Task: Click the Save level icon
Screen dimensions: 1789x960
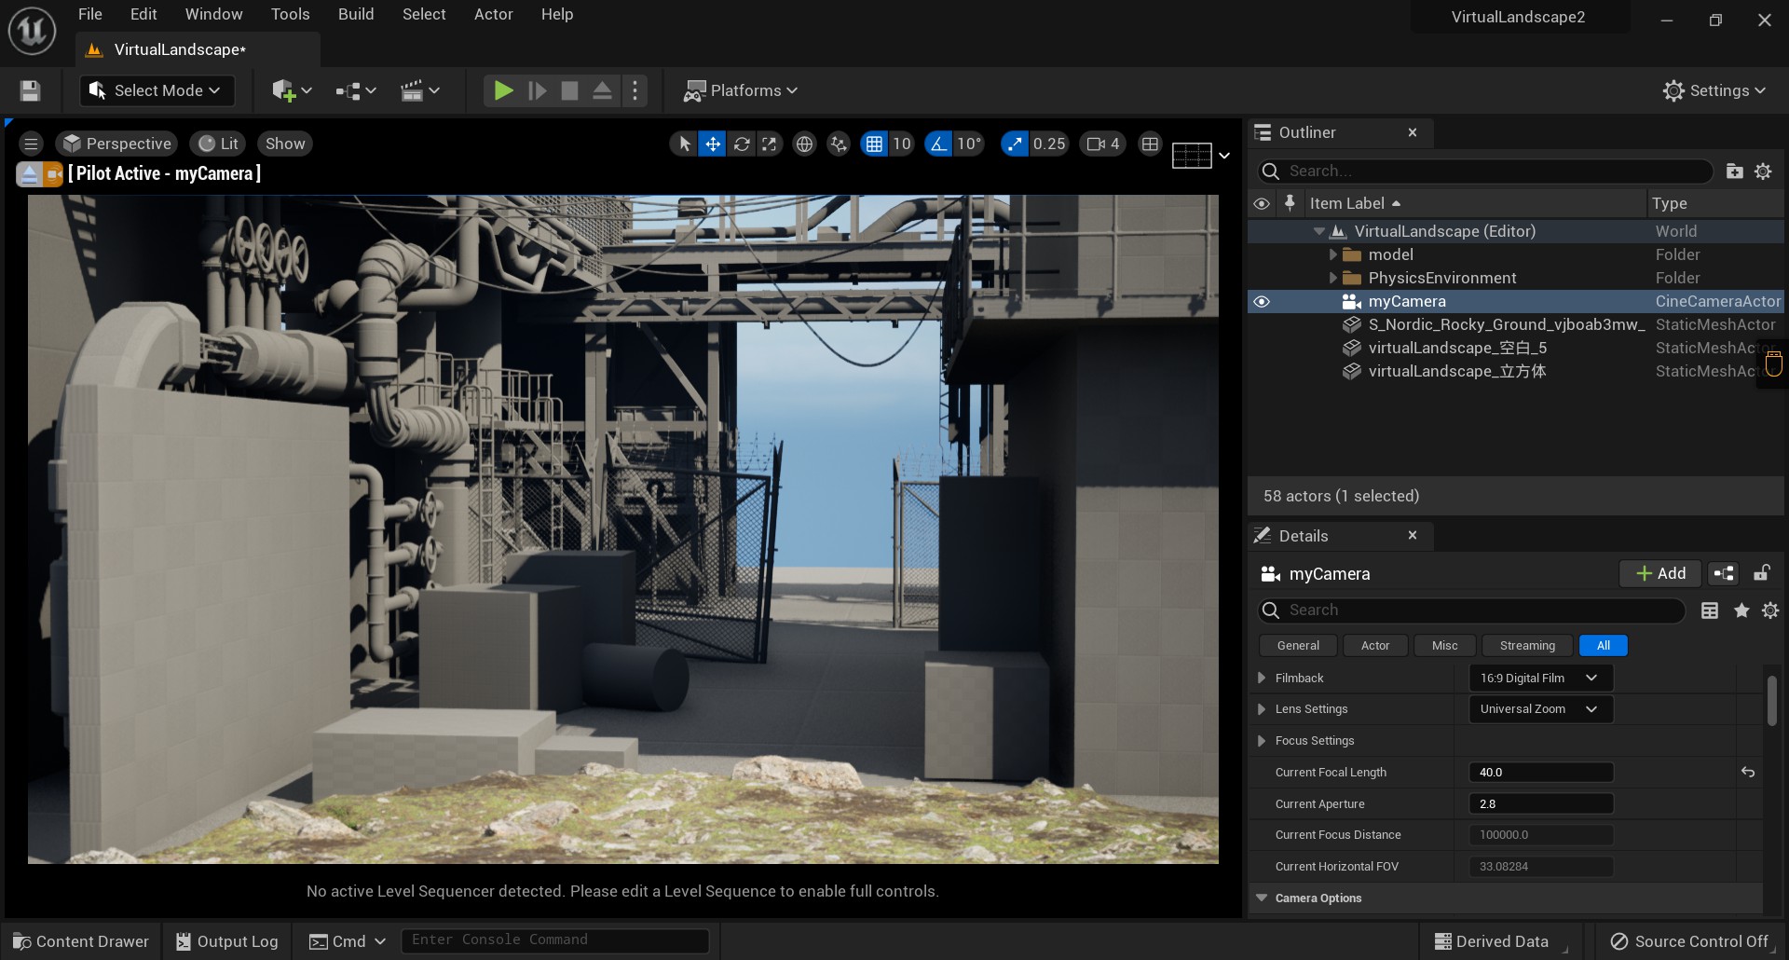Action: tap(30, 90)
